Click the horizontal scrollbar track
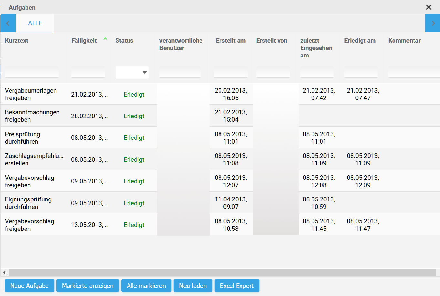 pos(223,273)
